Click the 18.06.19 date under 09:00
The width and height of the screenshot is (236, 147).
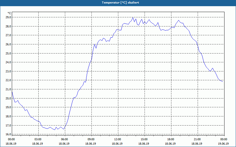pos(91,143)
